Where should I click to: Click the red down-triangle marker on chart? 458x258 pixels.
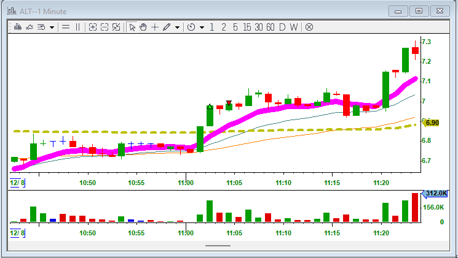click(229, 103)
